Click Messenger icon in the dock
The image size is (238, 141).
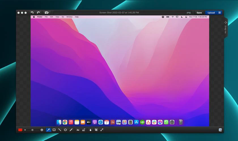tap(160, 122)
